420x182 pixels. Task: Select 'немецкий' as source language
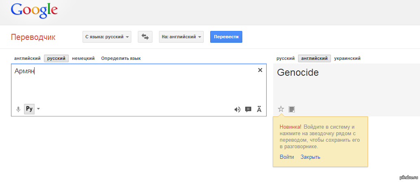click(x=83, y=58)
